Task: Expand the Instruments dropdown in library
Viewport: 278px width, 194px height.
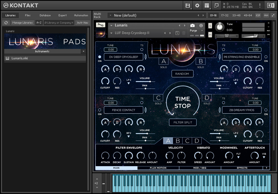Action: point(83,51)
